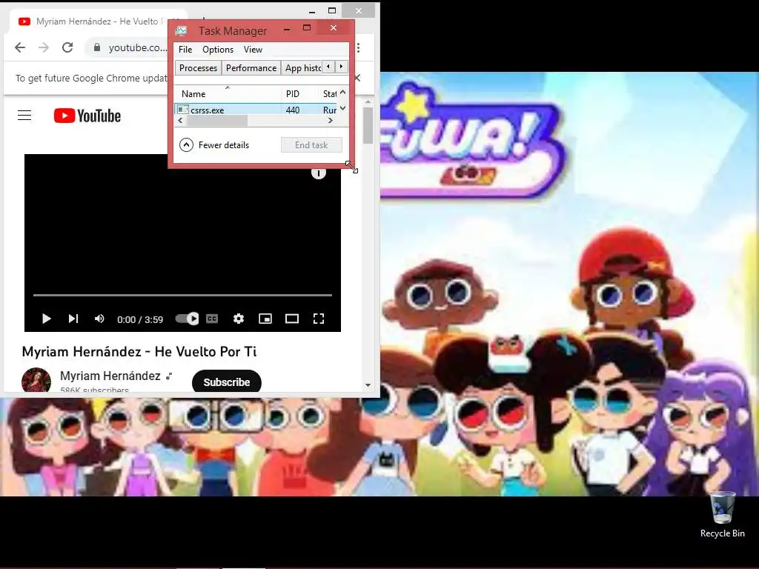Click Chrome forward arrow button
This screenshot has width=759, height=569.
(44, 47)
